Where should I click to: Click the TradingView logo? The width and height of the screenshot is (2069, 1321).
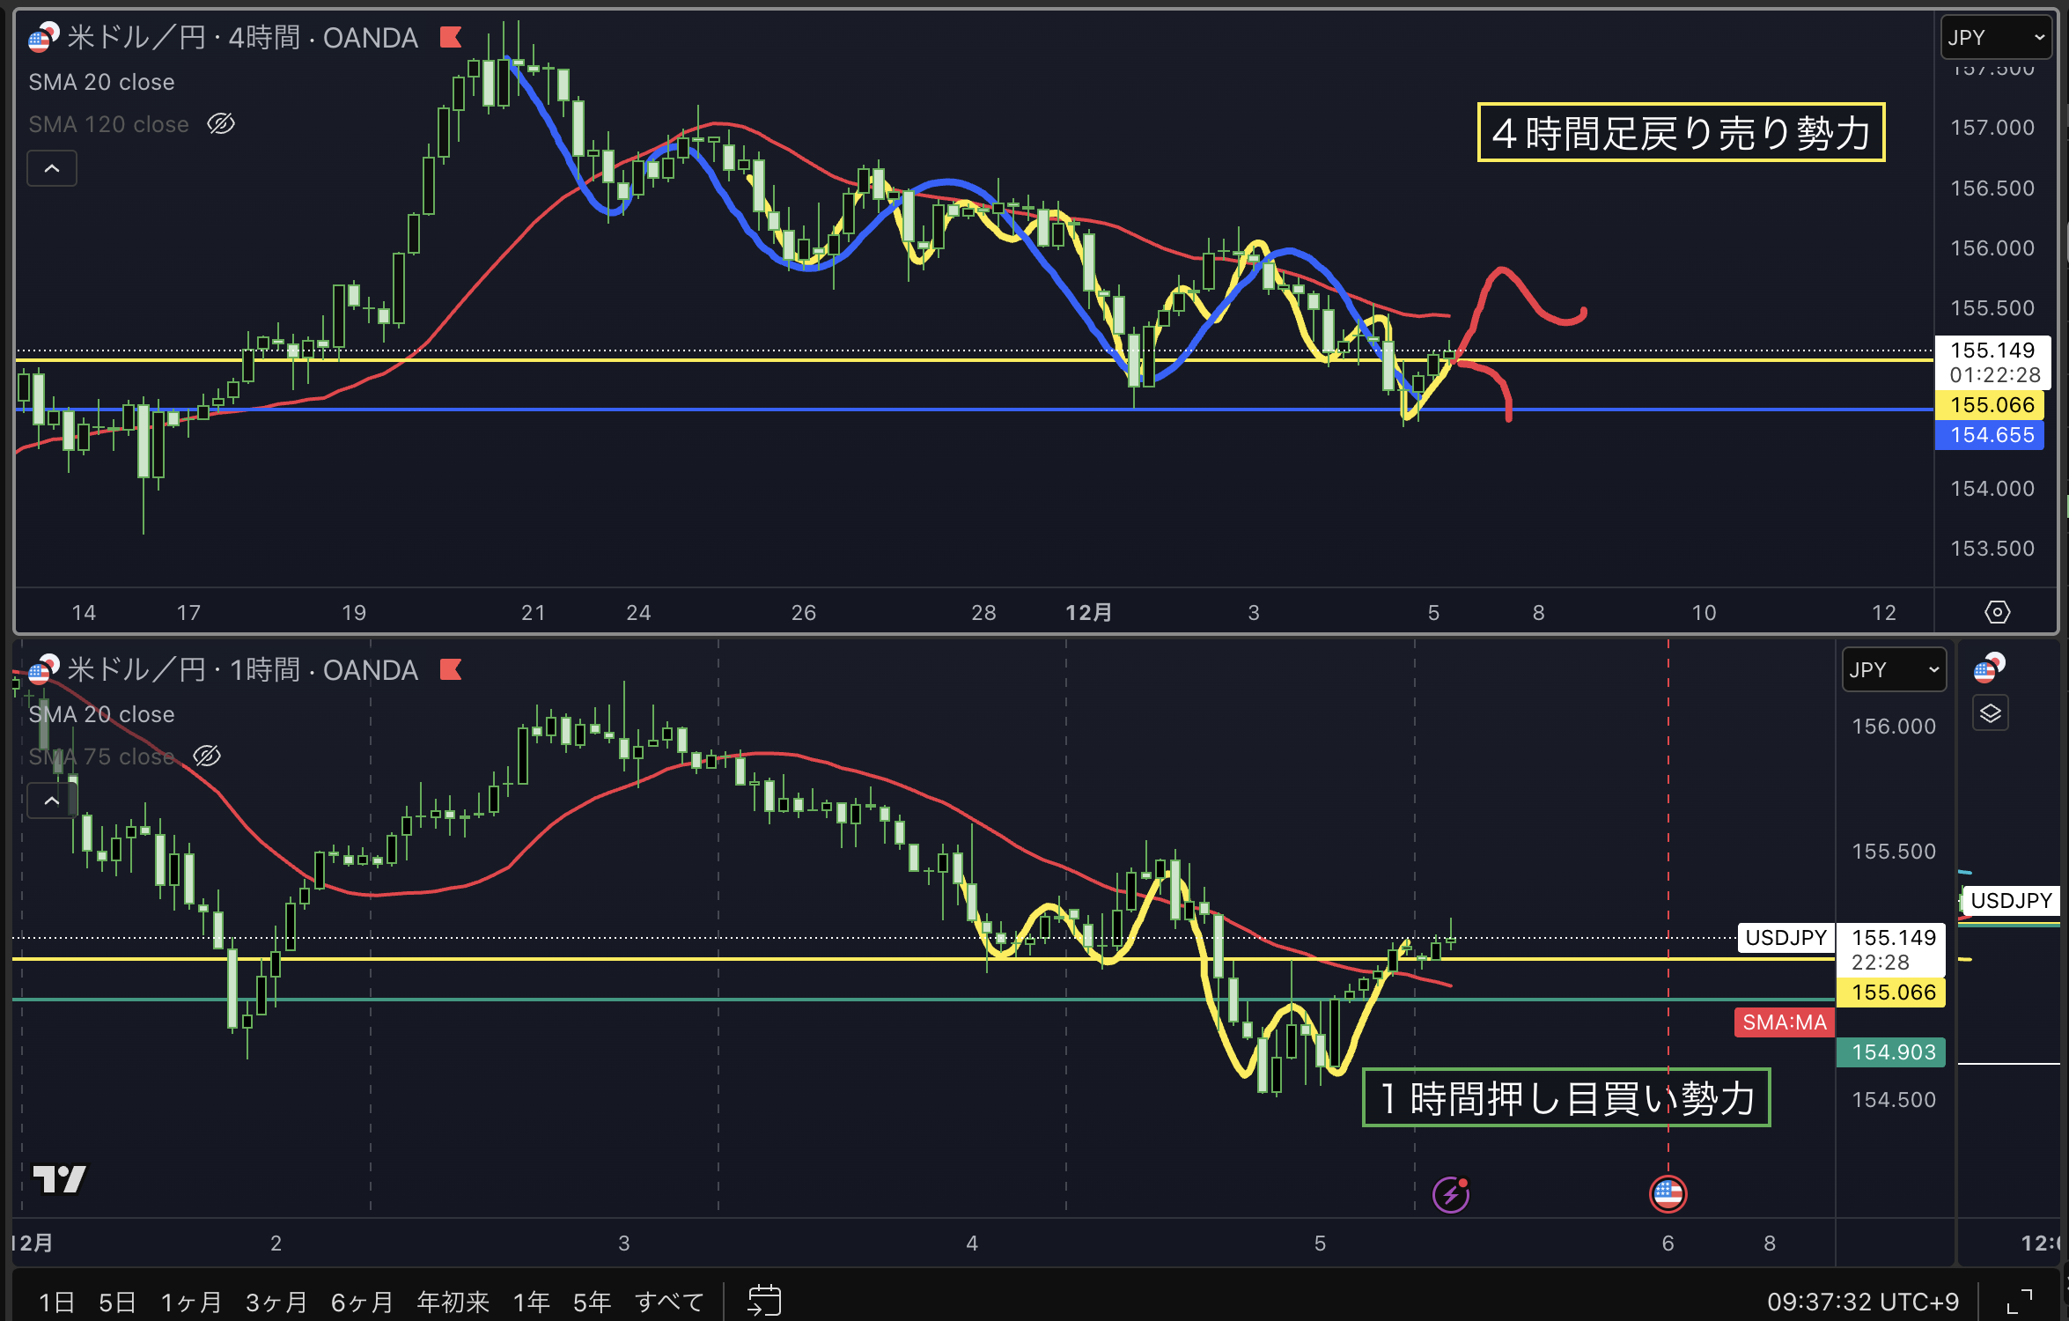point(59,1178)
